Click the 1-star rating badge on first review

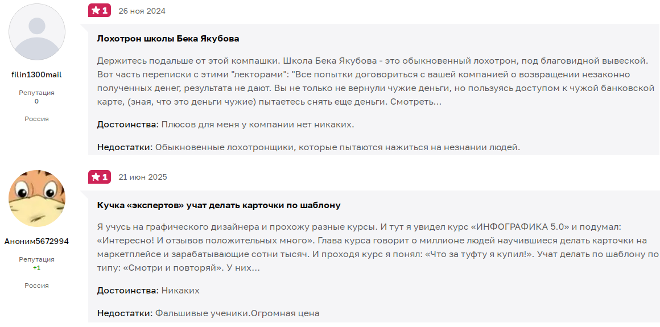pyautogui.click(x=100, y=11)
